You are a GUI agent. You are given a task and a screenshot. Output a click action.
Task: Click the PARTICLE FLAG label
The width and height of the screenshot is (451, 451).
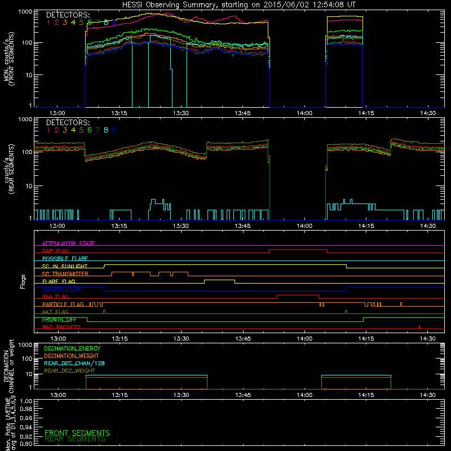pyautogui.click(x=63, y=304)
